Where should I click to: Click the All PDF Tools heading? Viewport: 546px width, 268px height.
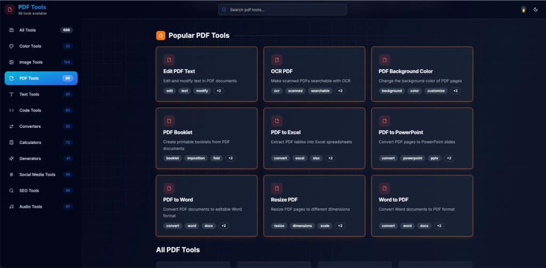point(178,250)
